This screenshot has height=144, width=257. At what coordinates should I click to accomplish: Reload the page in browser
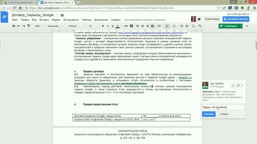(x=15, y=8)
